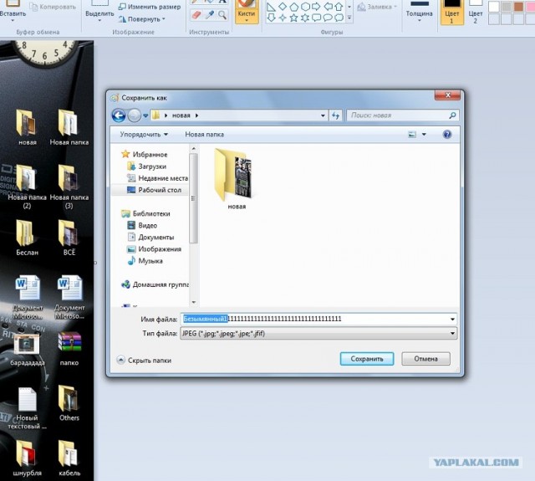Viewport: 535px width, 481px height.
Task: Open the Упорядочить dropdown menu
Action: (143, 134)
